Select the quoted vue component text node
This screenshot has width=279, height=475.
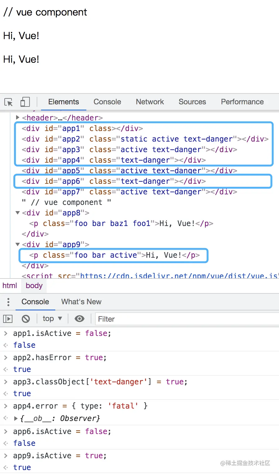click(66, 202)
